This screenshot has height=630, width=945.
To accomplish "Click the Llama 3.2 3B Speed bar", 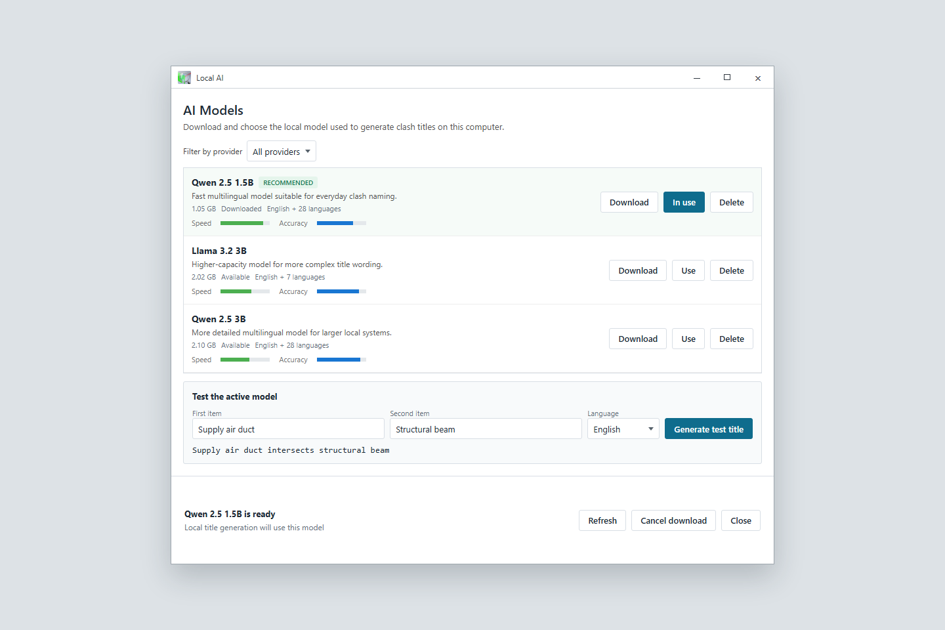I will [x=245, y=291].
